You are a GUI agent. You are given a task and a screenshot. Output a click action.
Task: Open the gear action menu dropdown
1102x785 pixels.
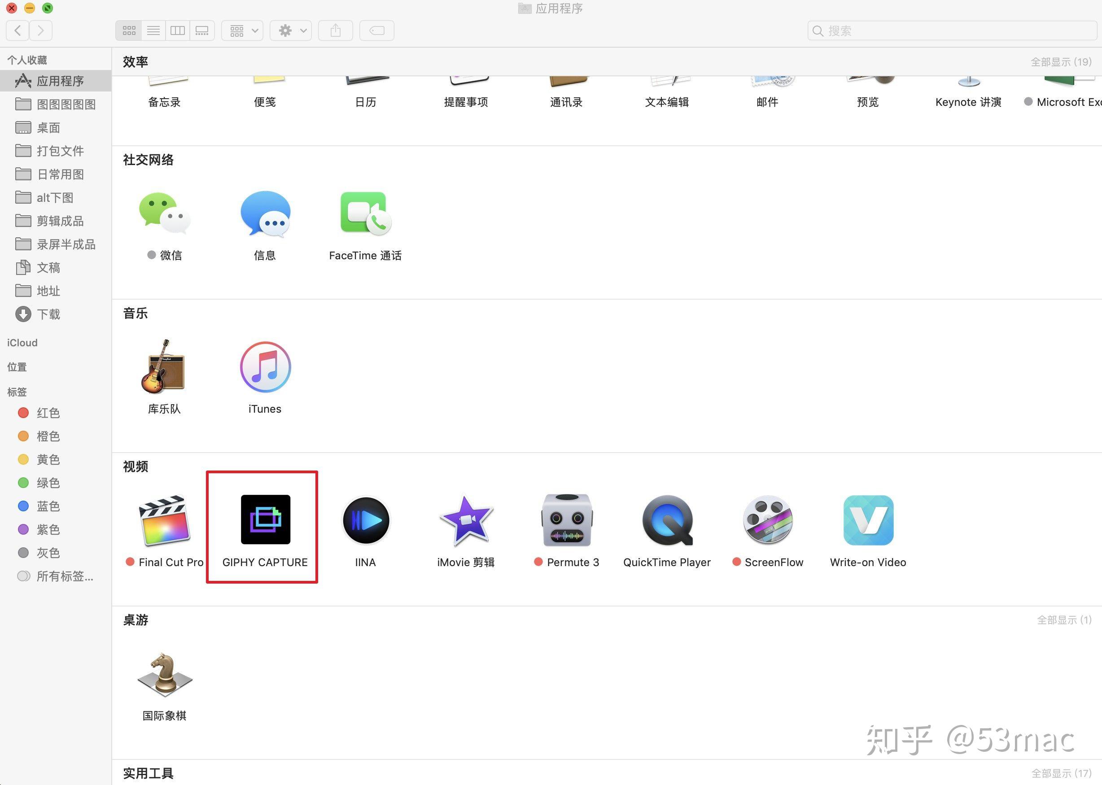291,31
